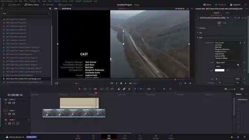Screen dimensions: 249x140
Task: Open the Flag color dropdown arrow
Action: [x=137, y=89]
